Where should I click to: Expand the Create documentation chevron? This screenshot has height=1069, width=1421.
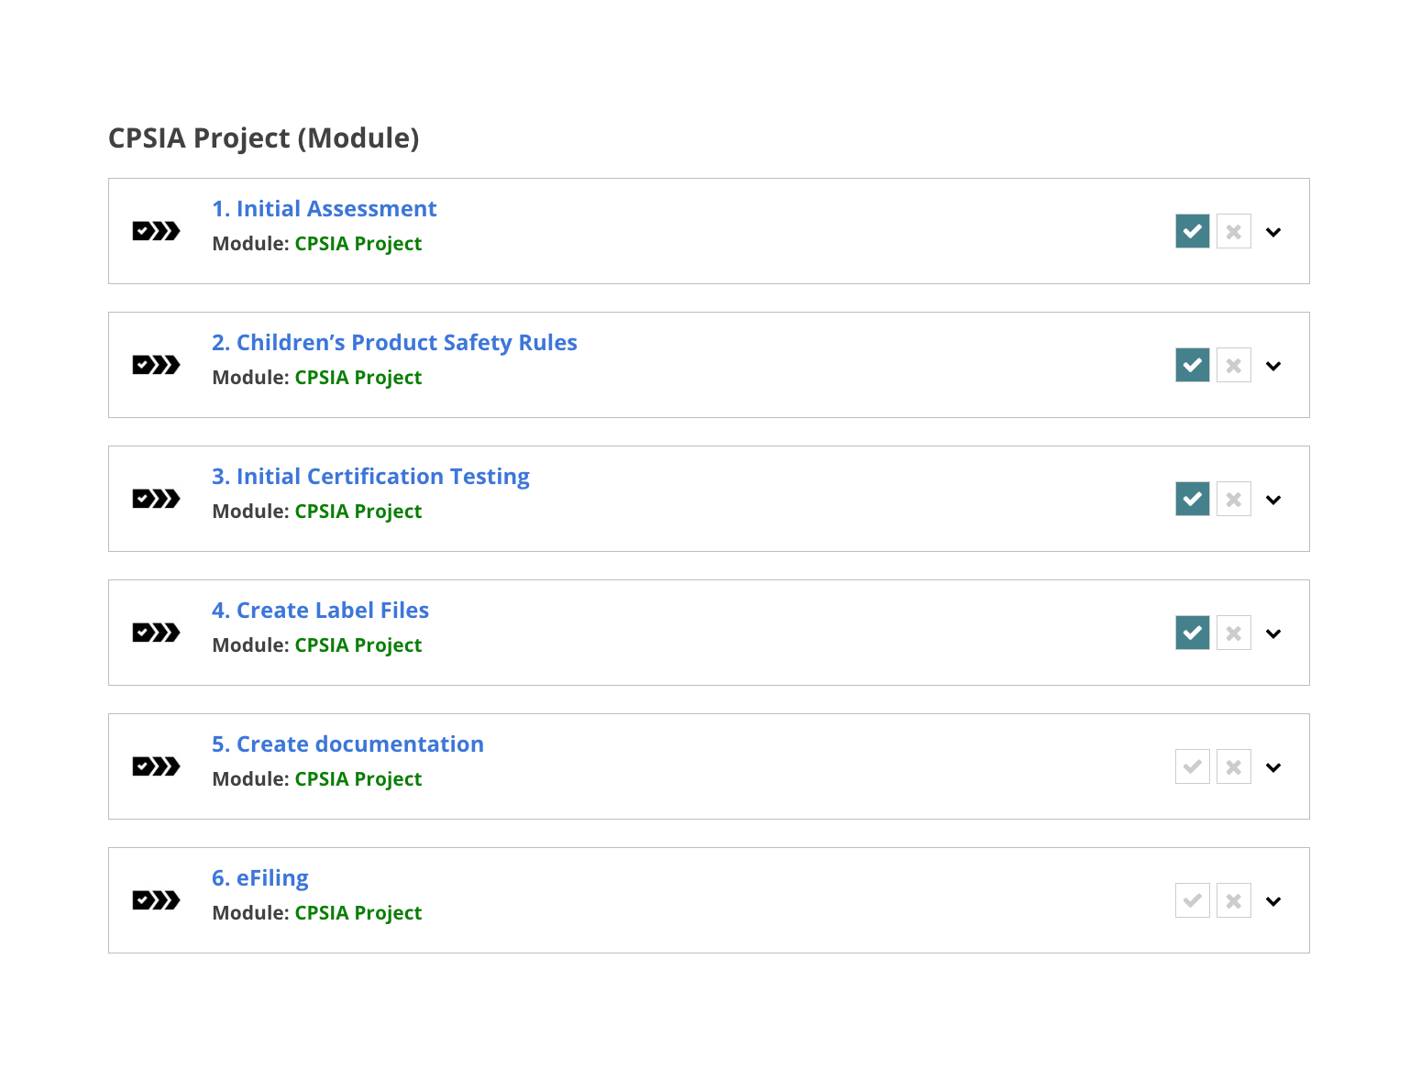click(1273, 767)
